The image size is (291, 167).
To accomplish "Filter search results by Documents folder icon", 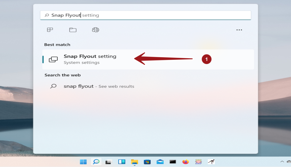I will [73, 30].
